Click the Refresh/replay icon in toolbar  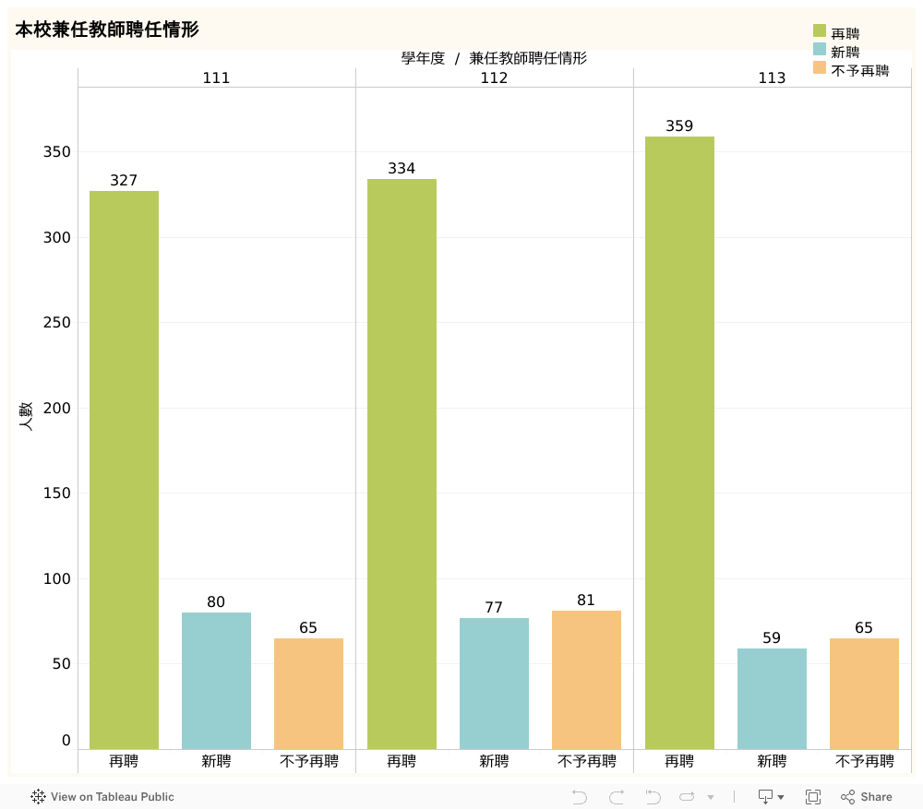tap(687, 797)
